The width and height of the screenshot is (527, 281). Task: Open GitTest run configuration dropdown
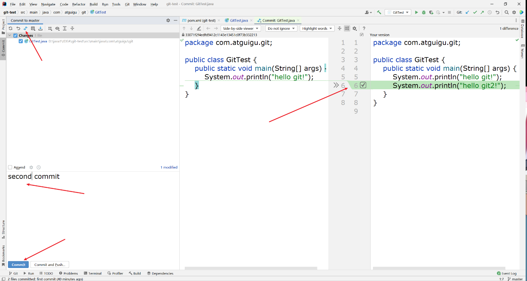coord(398,12)
